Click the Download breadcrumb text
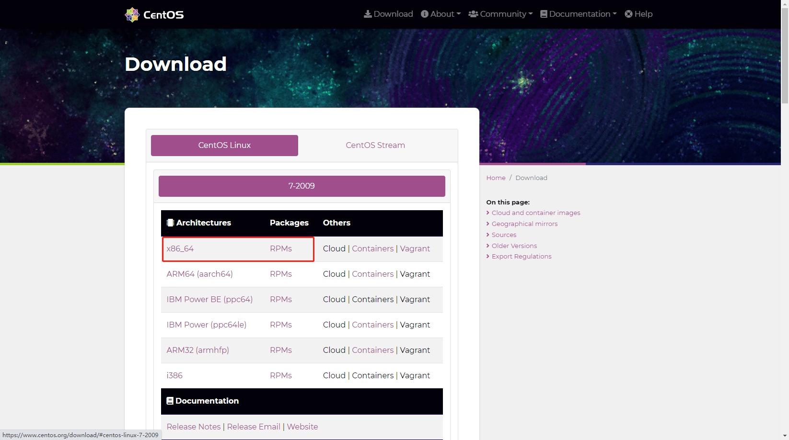The width and height of the screenshot is (789, 440). pos(531,178)
